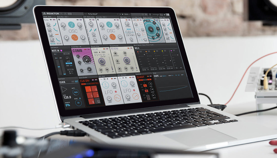Screen dimensions: 277x158
Task: Click the FM knob on Bento Box OSC 1
Action: [x=63, y=25]
